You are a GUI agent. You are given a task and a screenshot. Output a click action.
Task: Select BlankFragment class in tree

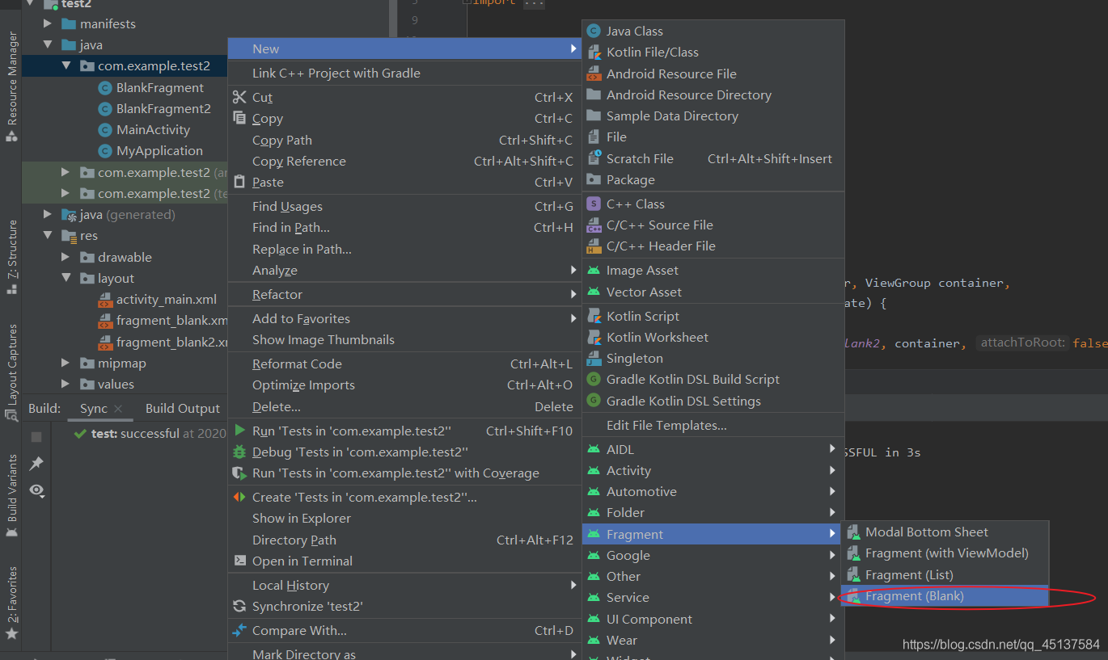click(x=160, y=87)
